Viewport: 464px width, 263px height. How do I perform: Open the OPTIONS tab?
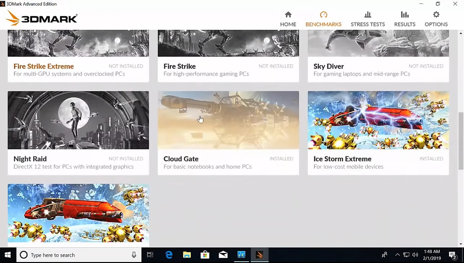tap(436, 19)
